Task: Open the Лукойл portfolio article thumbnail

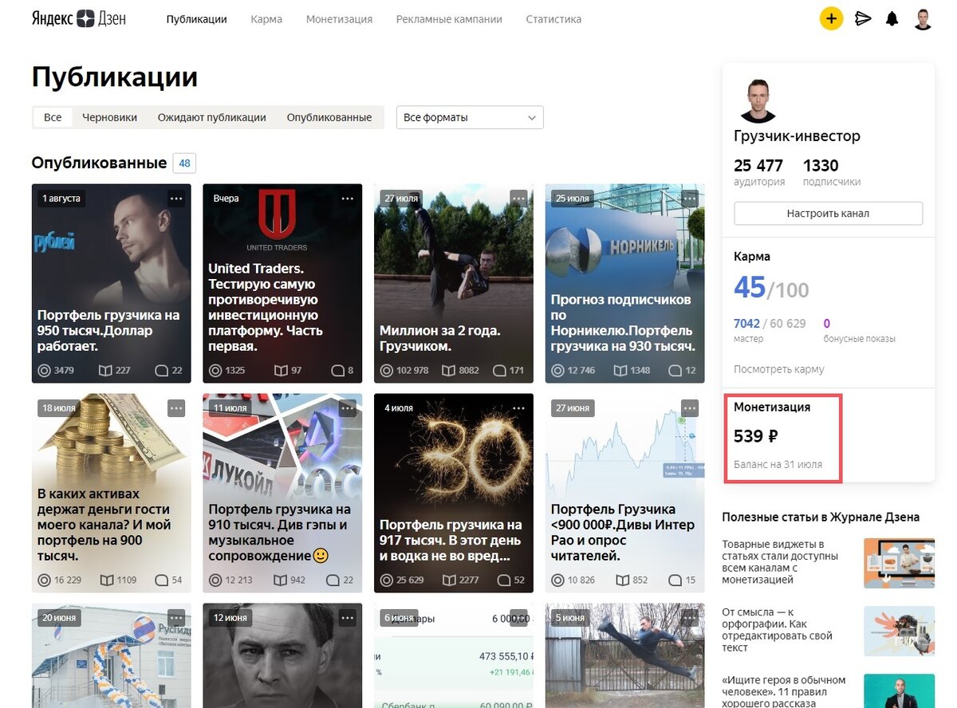Action: 282,493
